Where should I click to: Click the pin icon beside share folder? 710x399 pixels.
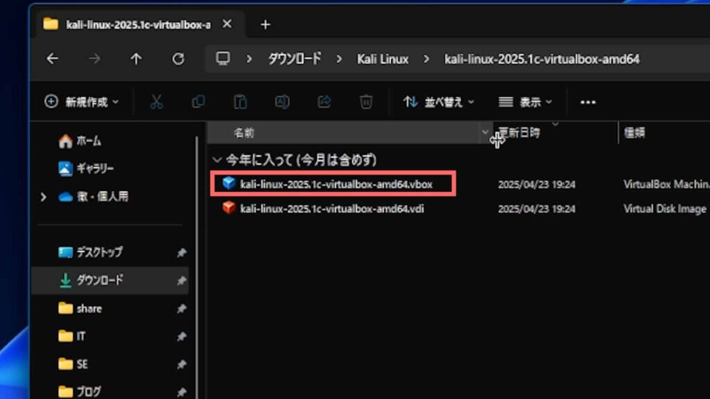[x=182, y=308]
